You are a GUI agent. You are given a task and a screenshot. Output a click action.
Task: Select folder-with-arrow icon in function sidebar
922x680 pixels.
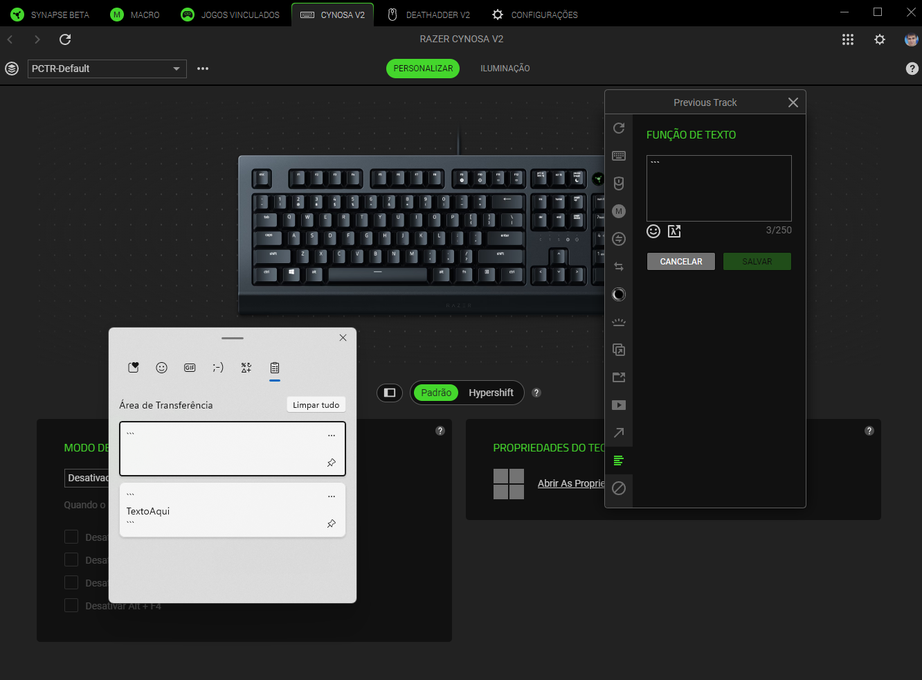coord(619,377)
